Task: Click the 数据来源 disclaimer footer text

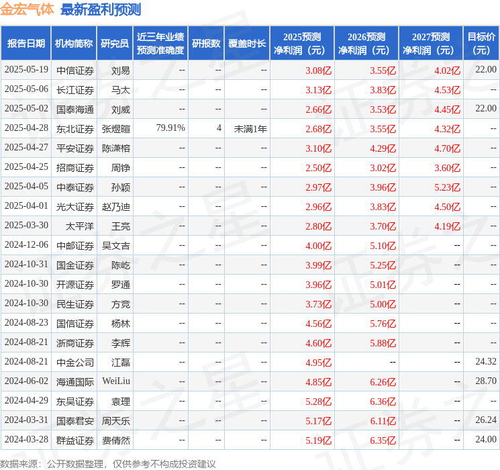Action: click(x=108, y=464)
